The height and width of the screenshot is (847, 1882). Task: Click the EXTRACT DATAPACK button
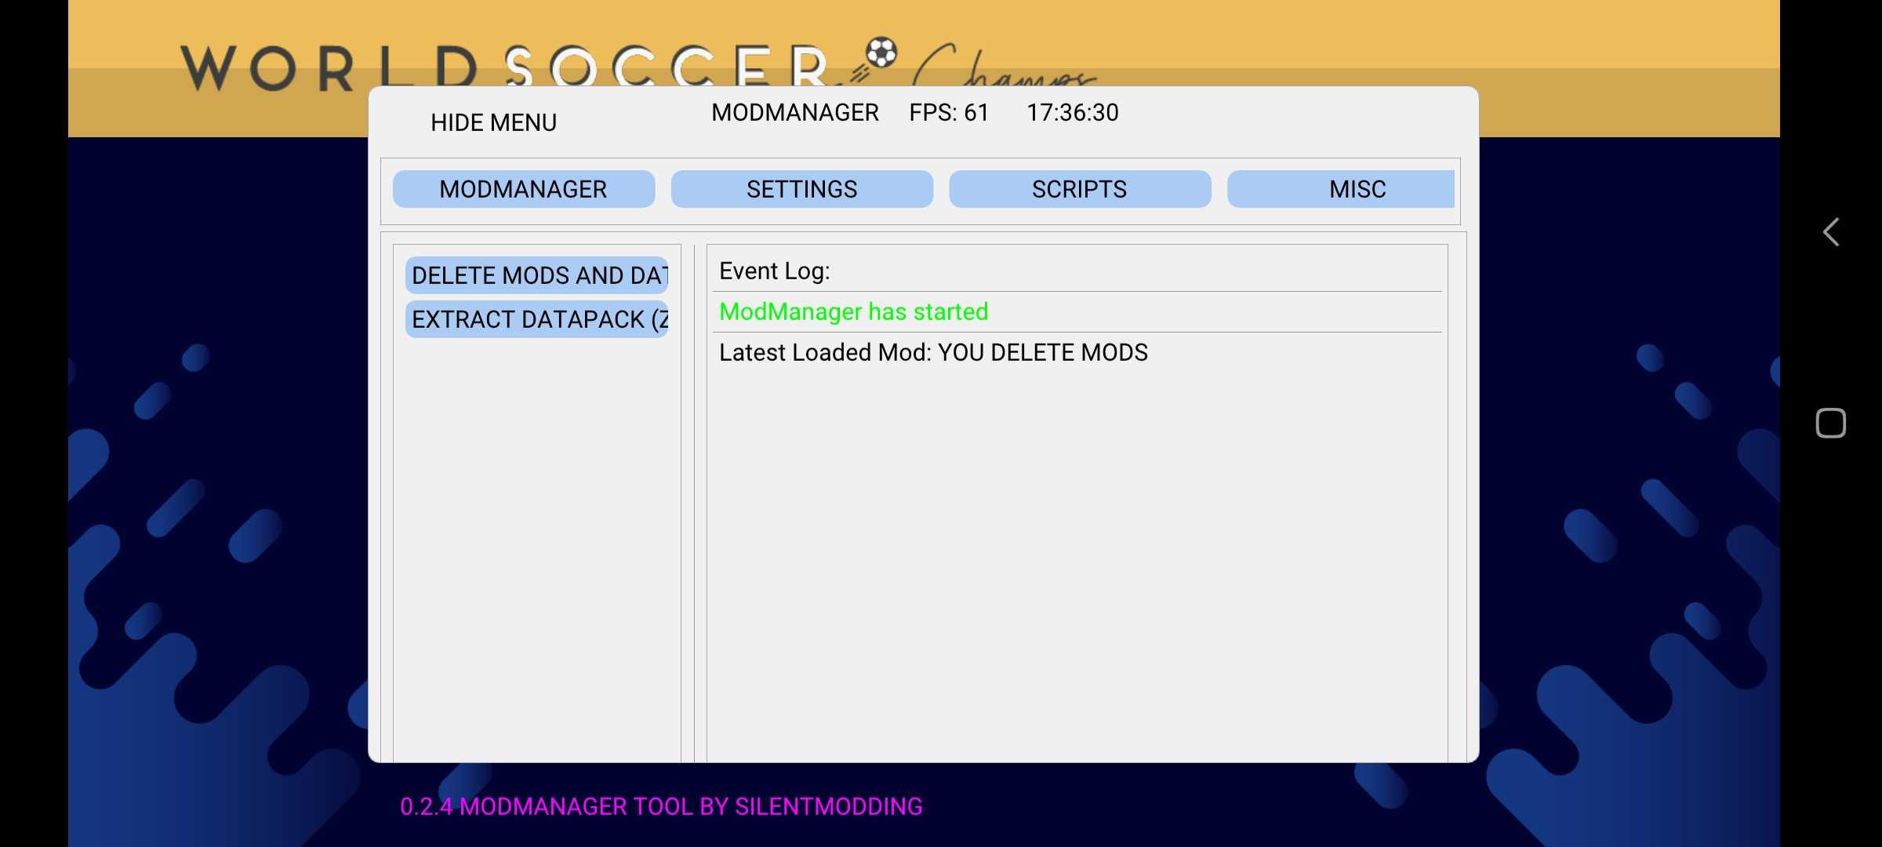pos(537,319)
